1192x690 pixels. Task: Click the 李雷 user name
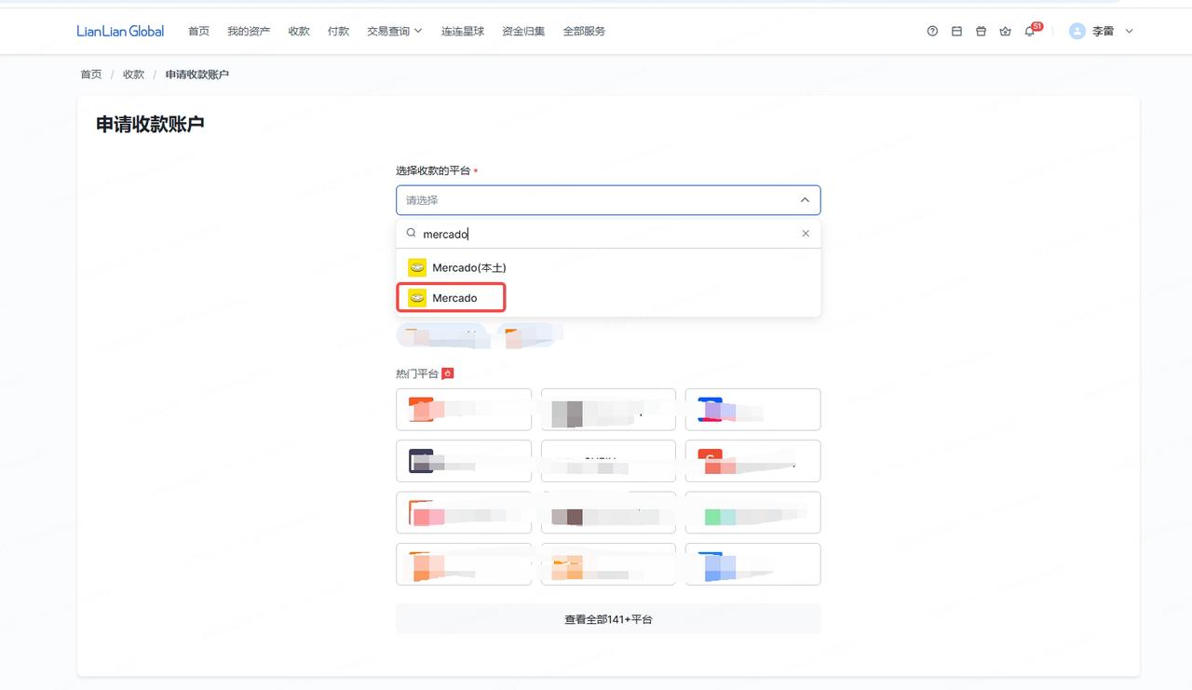tap(1103, 31)
